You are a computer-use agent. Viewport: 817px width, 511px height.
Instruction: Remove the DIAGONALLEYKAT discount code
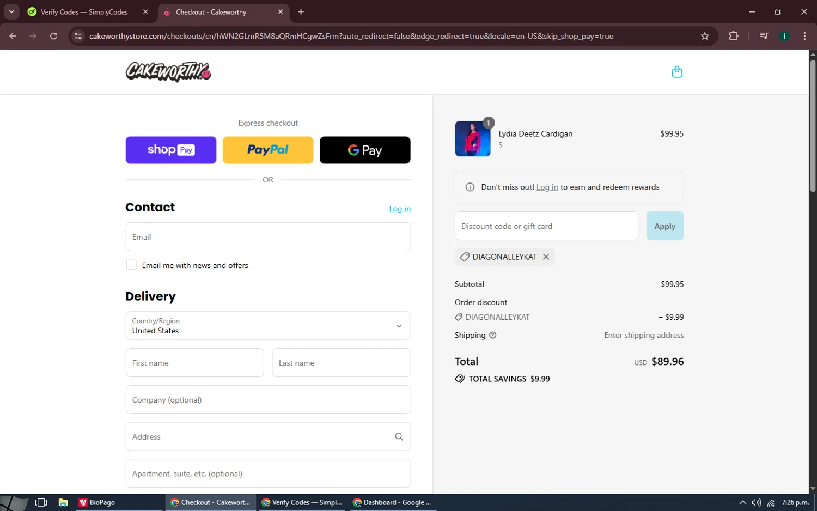546,257
